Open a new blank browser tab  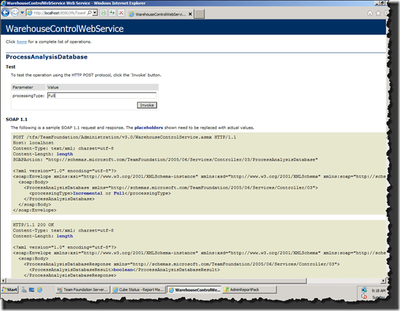[199, 14]
